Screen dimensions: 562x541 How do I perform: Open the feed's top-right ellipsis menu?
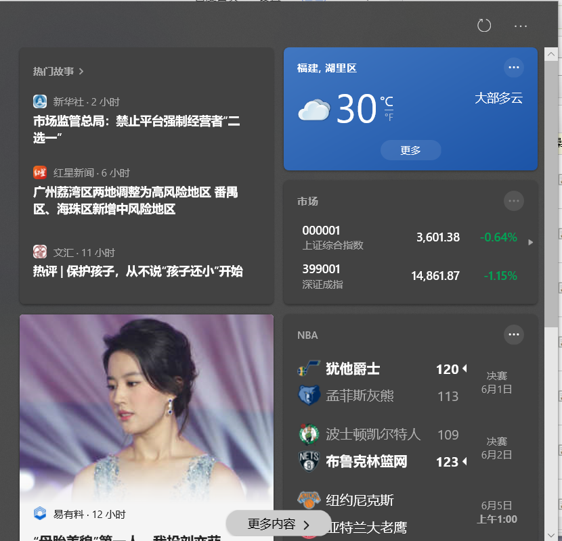[x=521, y=26]
